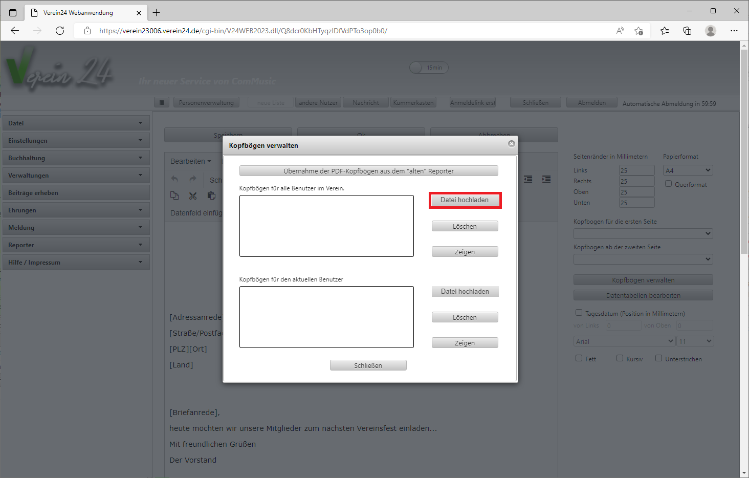Close the Kopfbögen verwalten dialog with X

(x=511, y=144)
